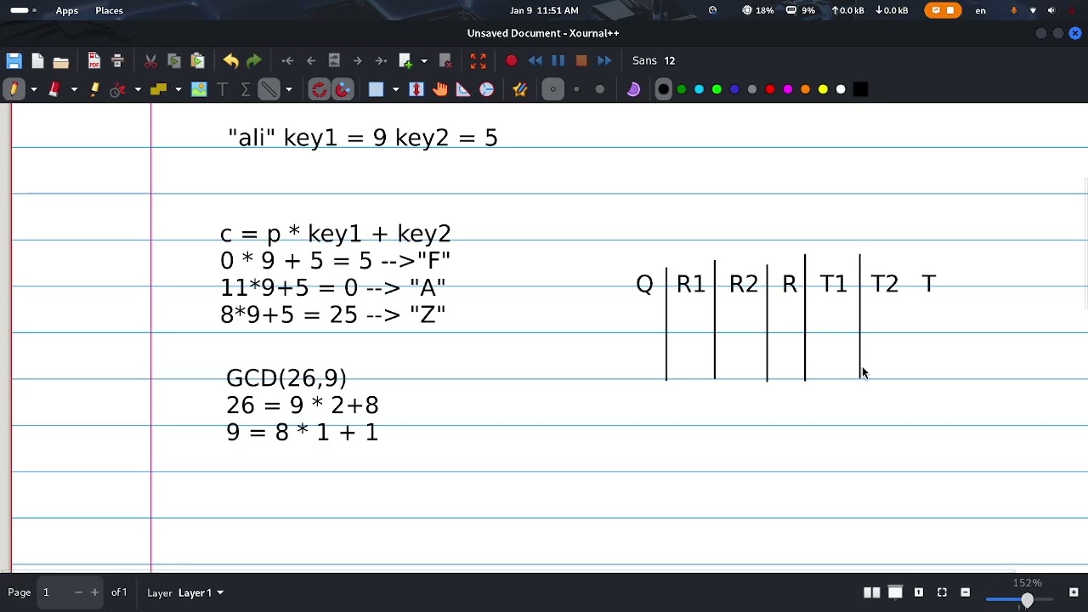Screen dimensions: 1088x612
Task: Delete the current page
Action: 445,60
